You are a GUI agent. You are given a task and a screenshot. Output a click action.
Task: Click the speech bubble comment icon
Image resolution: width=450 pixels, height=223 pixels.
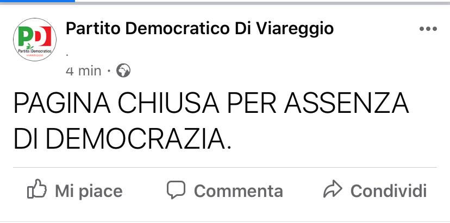(176, 189)
